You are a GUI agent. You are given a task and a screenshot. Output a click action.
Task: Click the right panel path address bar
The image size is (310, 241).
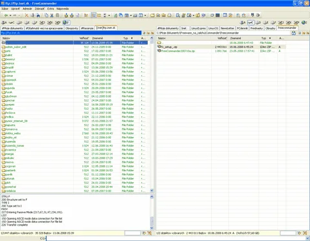point(223,33)
